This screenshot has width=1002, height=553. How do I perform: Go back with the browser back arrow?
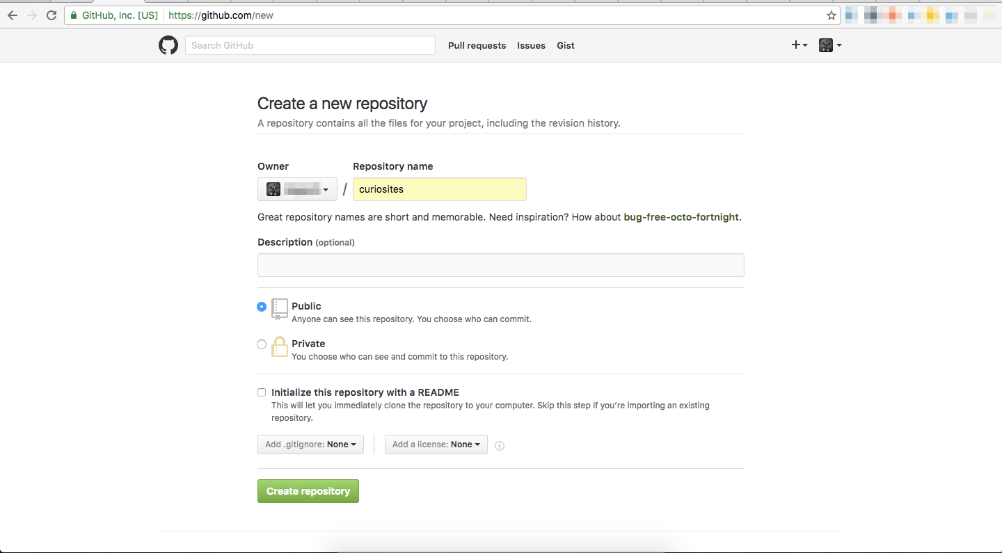click(13, 15)
